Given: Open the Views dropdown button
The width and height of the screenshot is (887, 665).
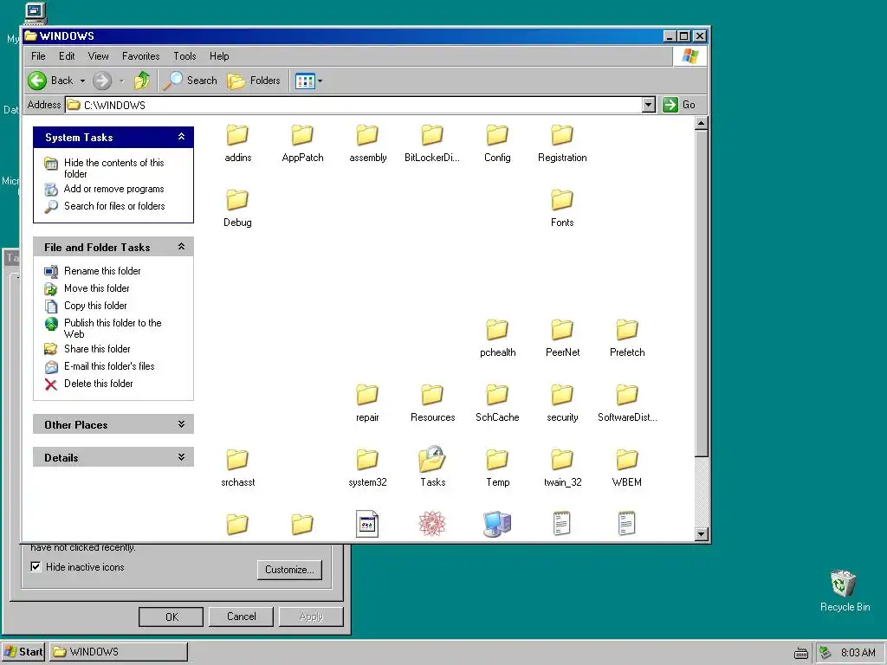Looking at the screenshot, I should coord(308,81).
